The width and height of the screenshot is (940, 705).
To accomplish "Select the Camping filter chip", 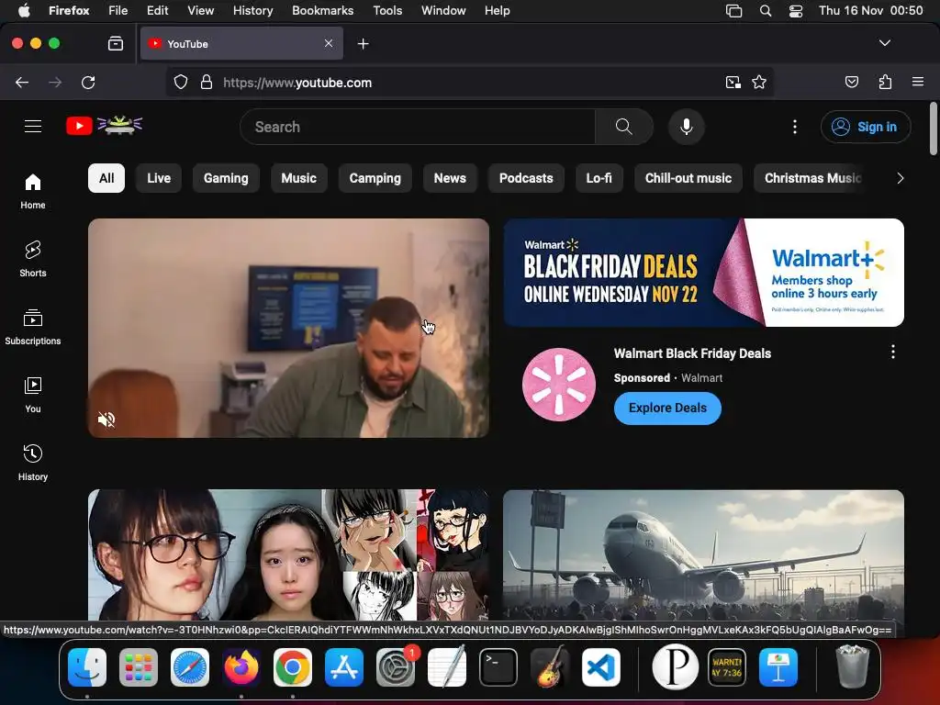I will point(375,178).
